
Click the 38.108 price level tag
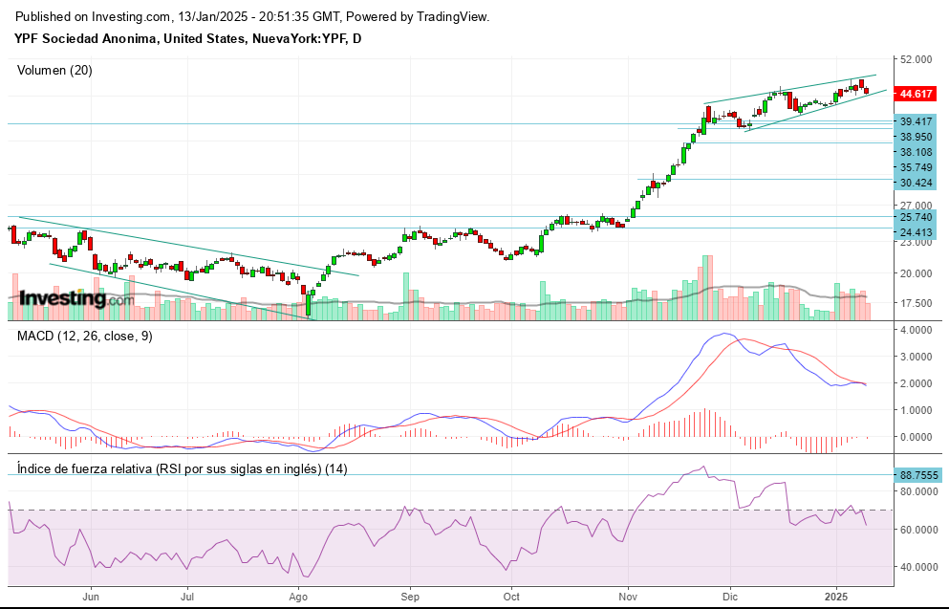916,153
